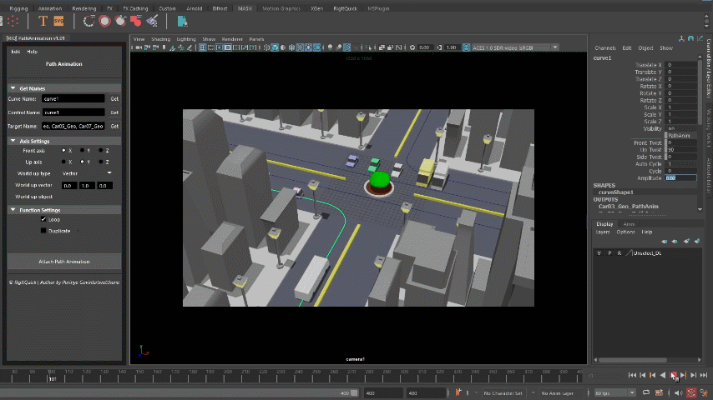Click the red dots MASH network icon

(x=13, y=21)
